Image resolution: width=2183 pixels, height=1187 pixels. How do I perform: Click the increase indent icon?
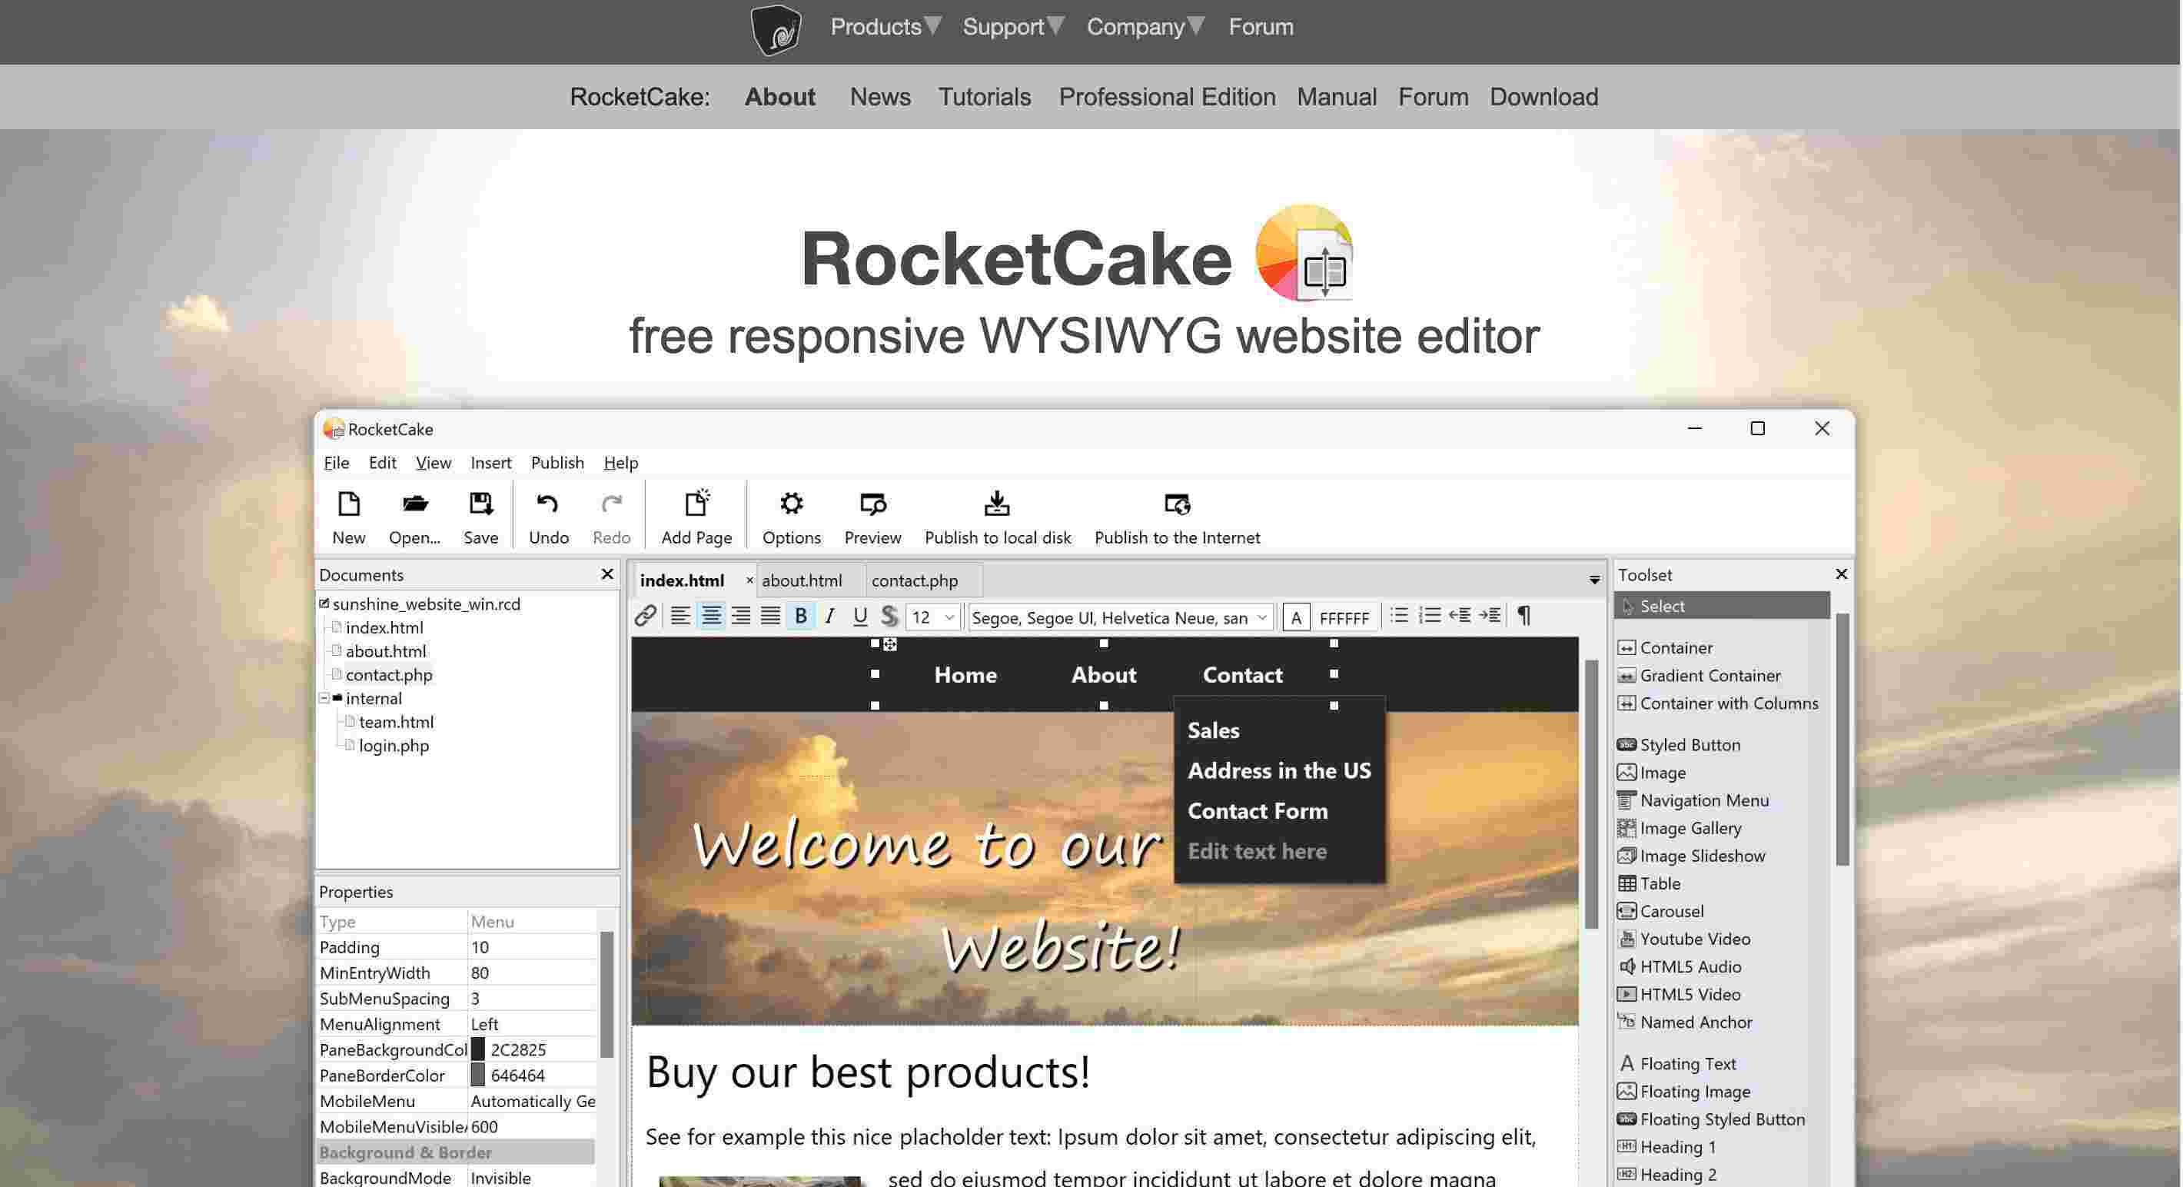click(1490, 616)
